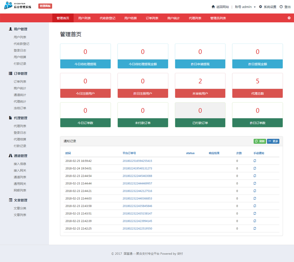Click the 未审核用户 stat card
294x262 pixels.
[200, 85]
